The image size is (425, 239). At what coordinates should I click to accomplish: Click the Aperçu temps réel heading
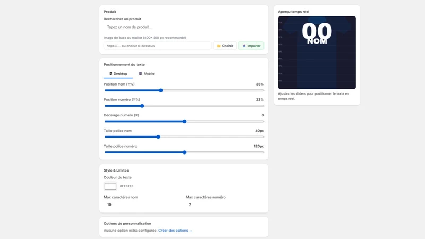294,12
